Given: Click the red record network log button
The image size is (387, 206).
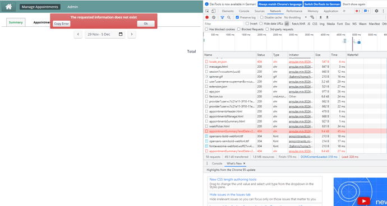Looking at the screenshot, I should 207,17.
